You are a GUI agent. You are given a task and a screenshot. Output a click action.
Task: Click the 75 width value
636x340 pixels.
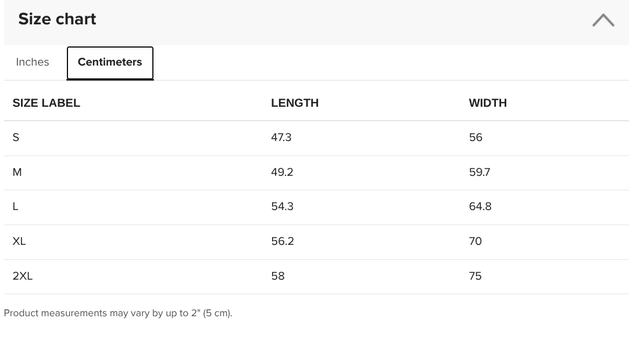pyautogui.click(x=476, y=276)
